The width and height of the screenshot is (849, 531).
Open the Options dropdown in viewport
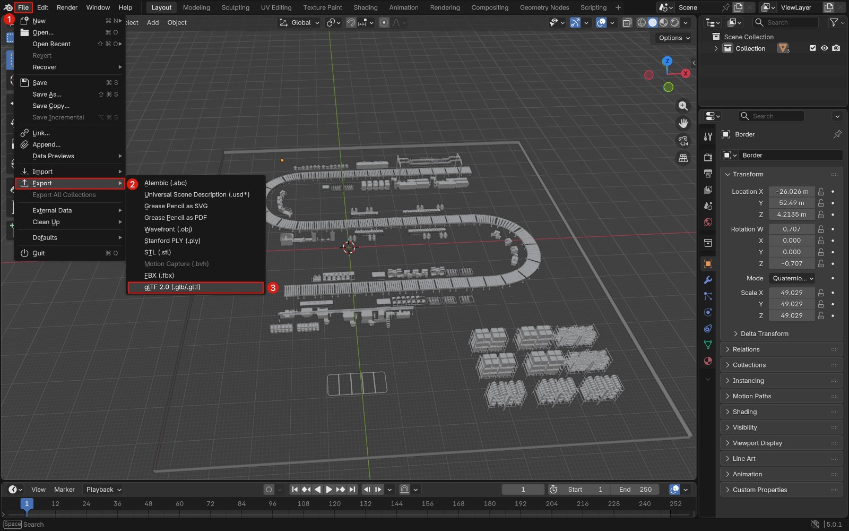[x=674, y=38]
